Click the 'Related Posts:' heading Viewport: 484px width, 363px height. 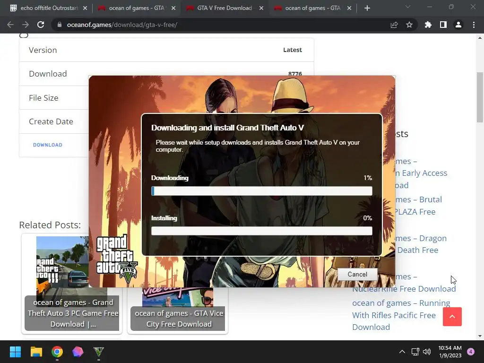tap(50, 225)
